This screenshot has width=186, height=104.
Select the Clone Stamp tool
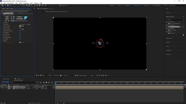pyautogui.click(x=37, y=5)
